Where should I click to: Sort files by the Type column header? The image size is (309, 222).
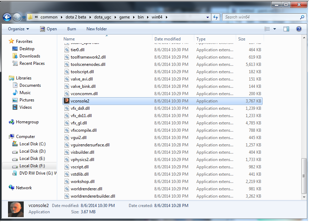coord(215,39)
